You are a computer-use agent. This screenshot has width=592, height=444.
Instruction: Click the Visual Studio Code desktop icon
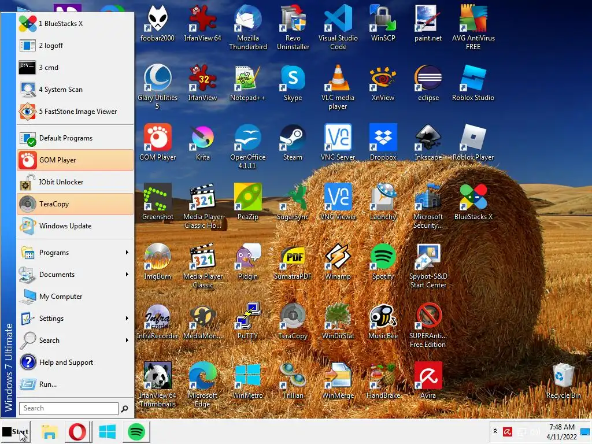point(338,27)
